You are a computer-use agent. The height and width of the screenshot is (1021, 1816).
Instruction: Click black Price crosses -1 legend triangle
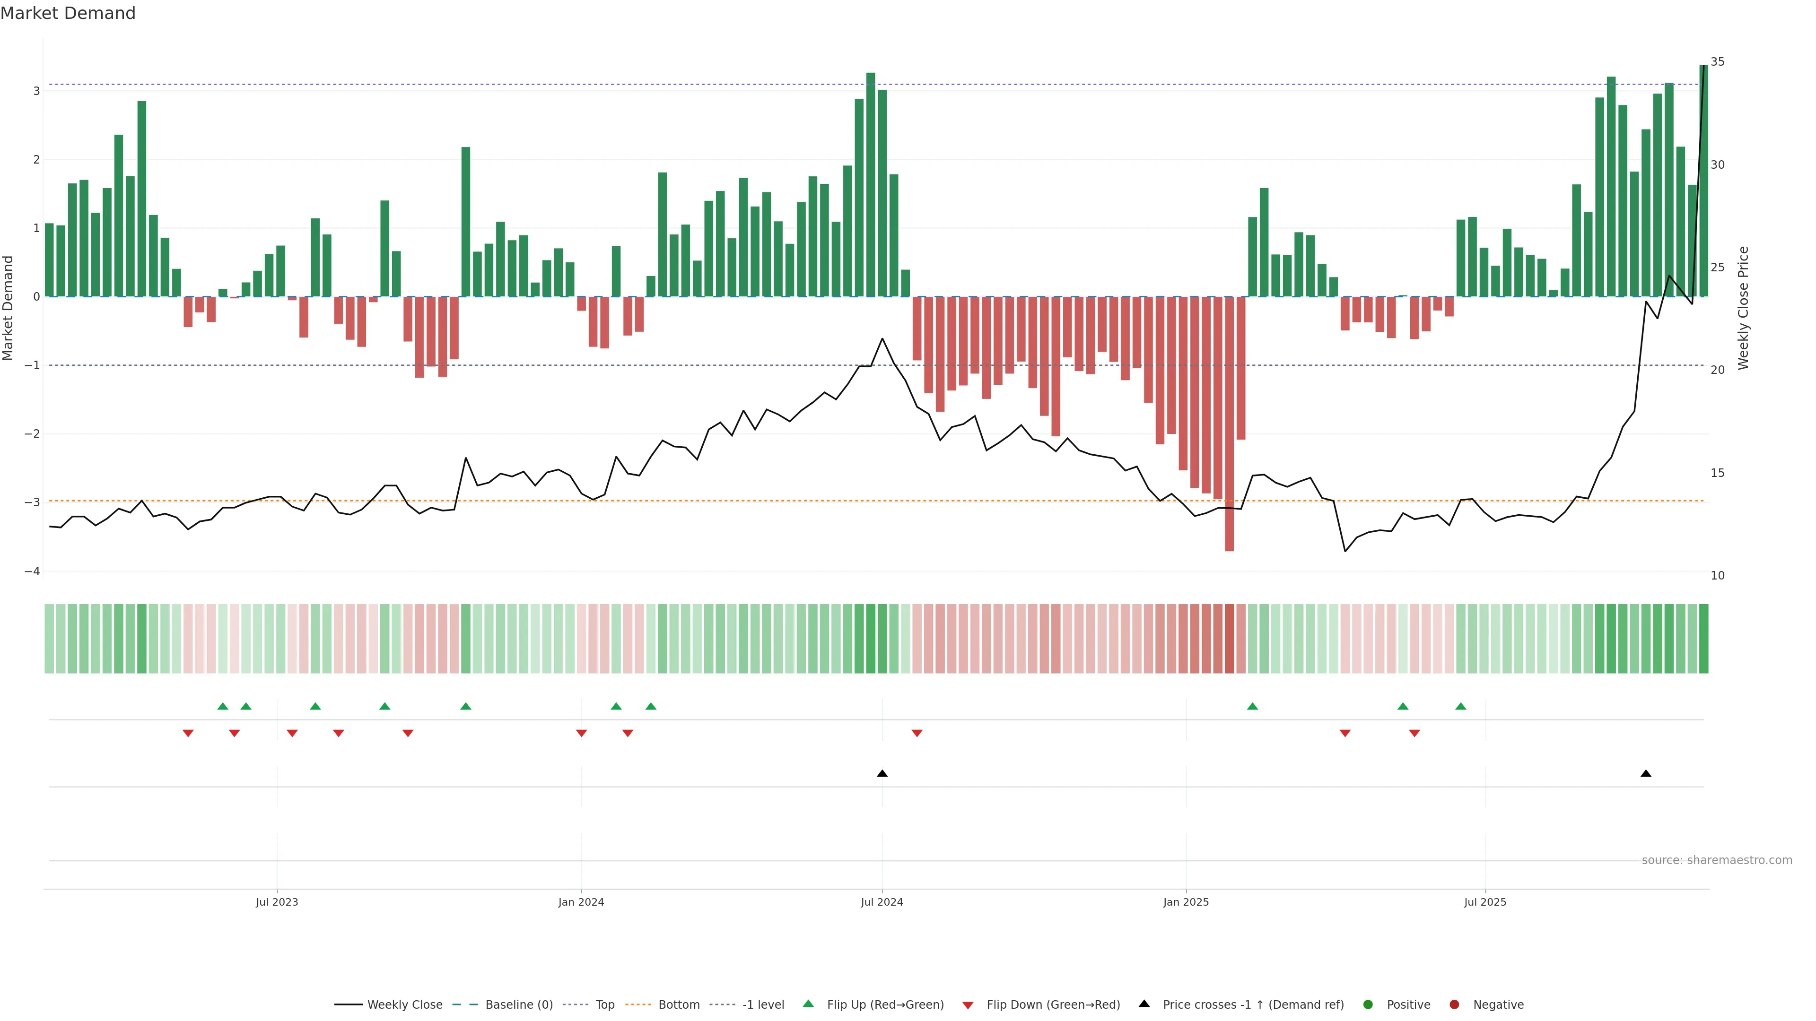tap(1144, 1004)
